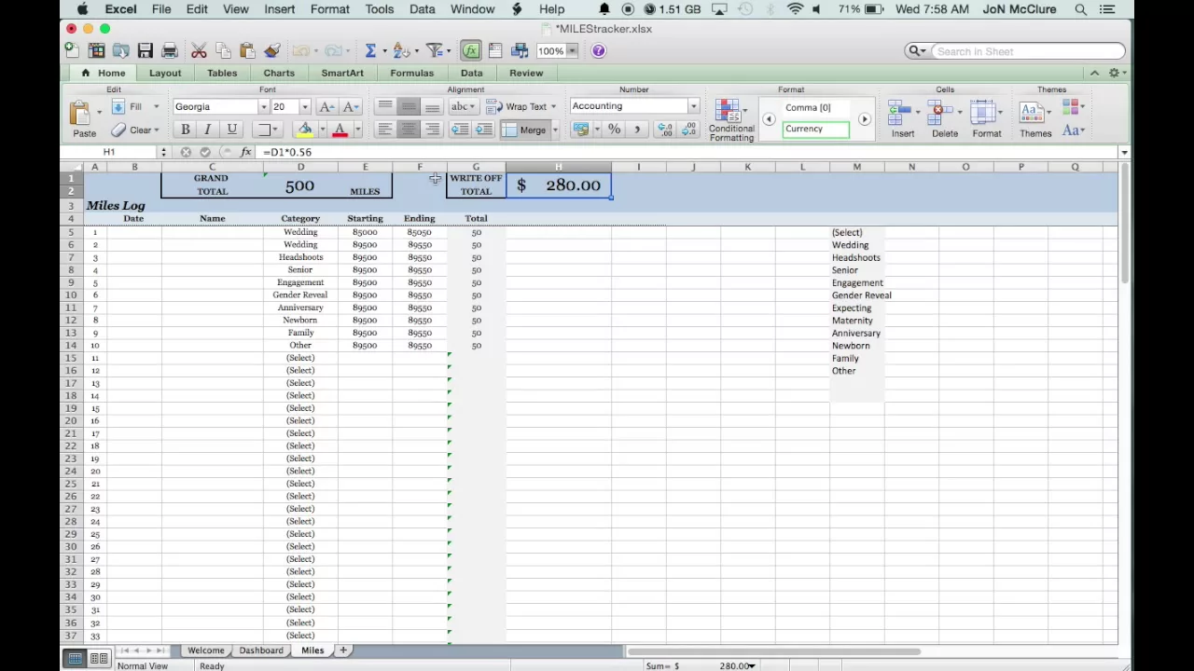This screenshot has height=671, width=1194.
Task: Open the Accounting number format dropdown
Action: pyautogui.click(x=693, y=106)
